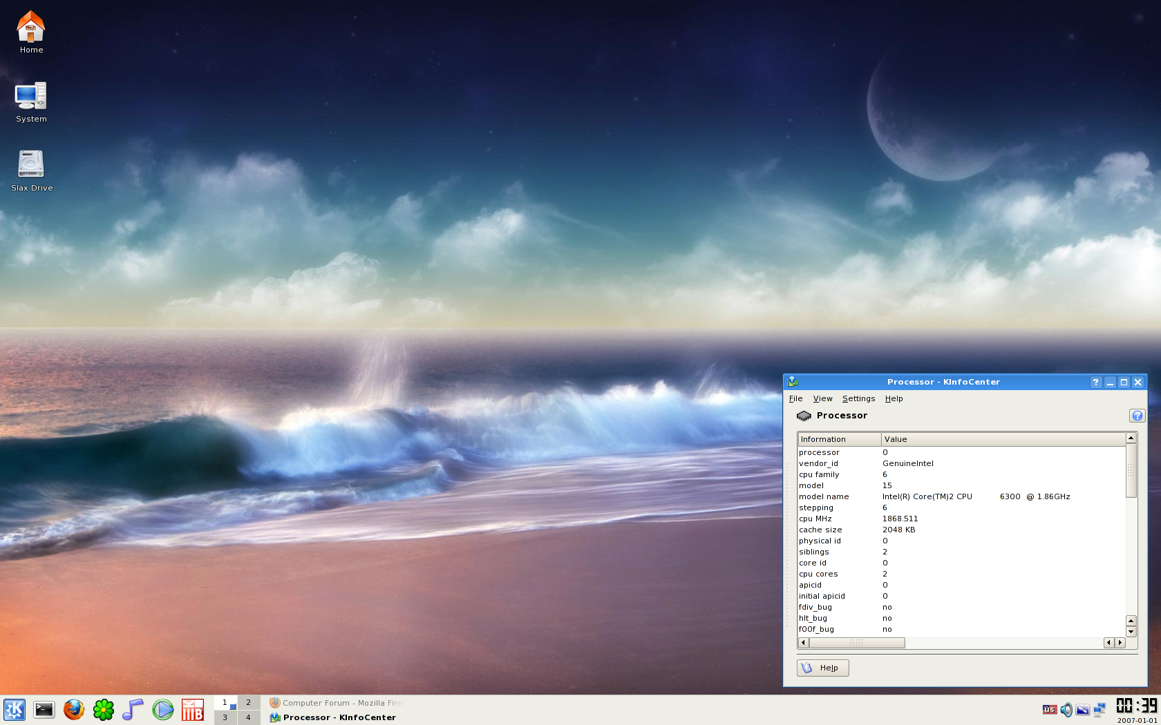Image resolution: width=1161 pixels, height=725 pixels.
Task: Click the US keyboard layout flag
Action: pyautogui.click(x=1050, y=709)
